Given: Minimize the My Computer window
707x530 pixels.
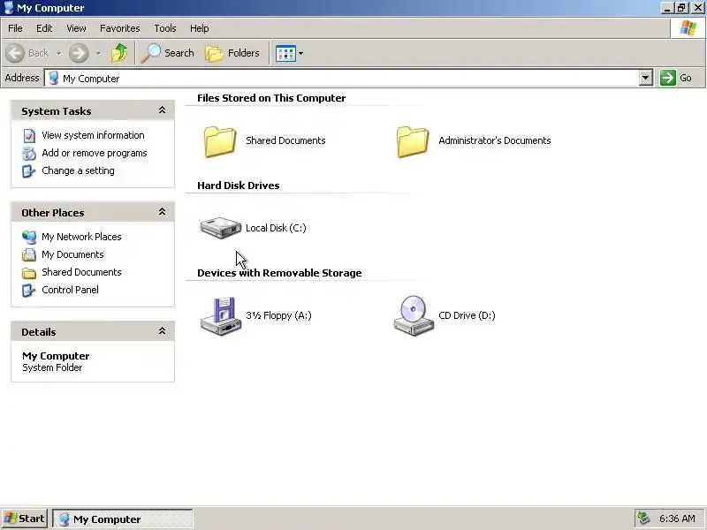Looking at the screenshot, I should click(667, 8).
